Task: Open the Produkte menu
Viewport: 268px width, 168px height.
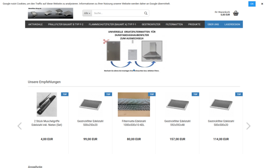Action: 194,24
